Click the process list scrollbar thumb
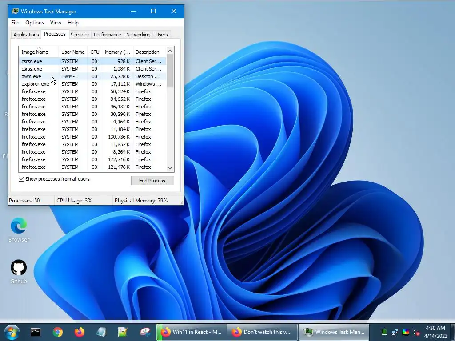This screenshot has height=341, width=455. click(170, 71)
